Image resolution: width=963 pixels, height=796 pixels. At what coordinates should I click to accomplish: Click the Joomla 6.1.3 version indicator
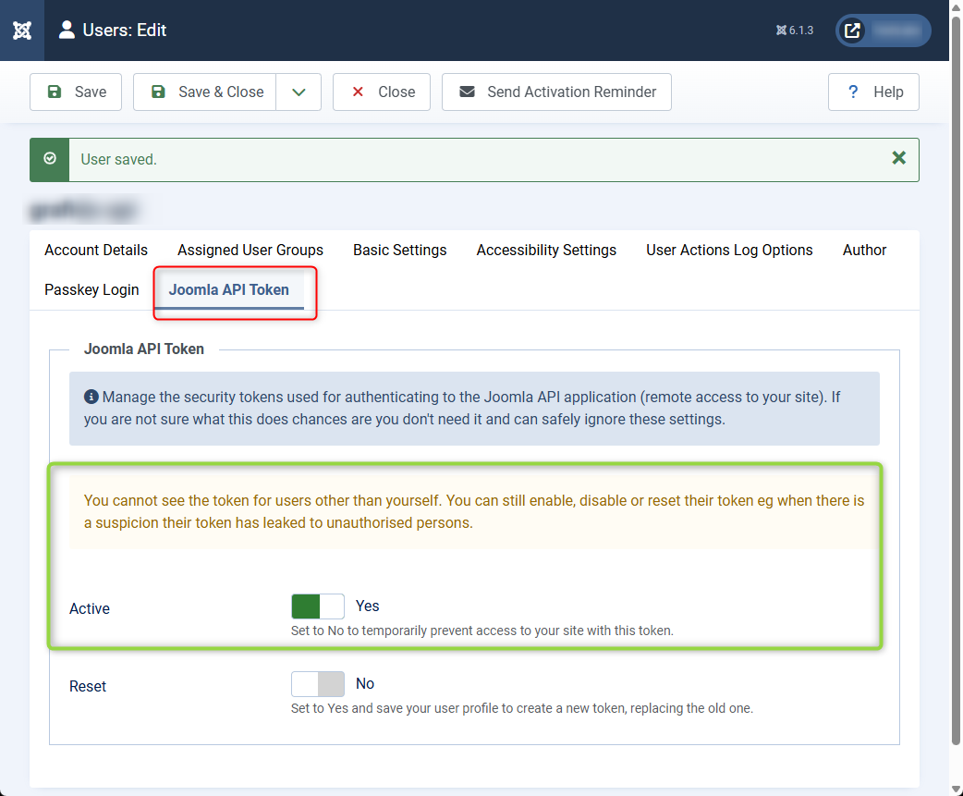tap(794, 31)
